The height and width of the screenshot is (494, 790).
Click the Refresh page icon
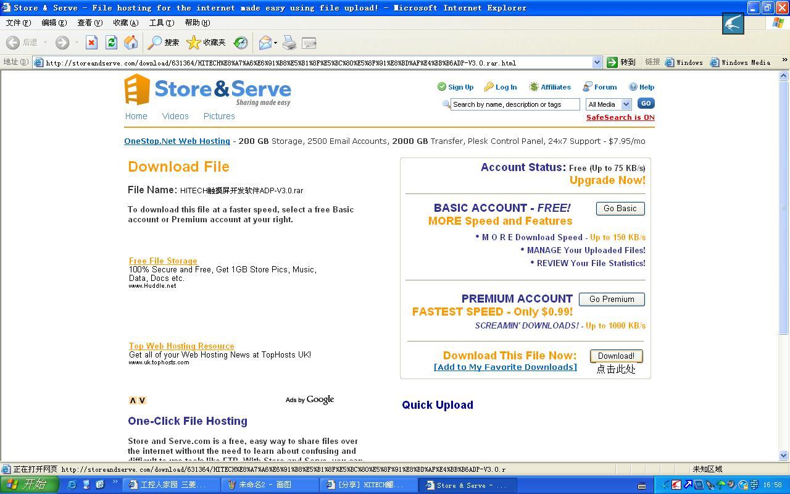coord(111,43)
